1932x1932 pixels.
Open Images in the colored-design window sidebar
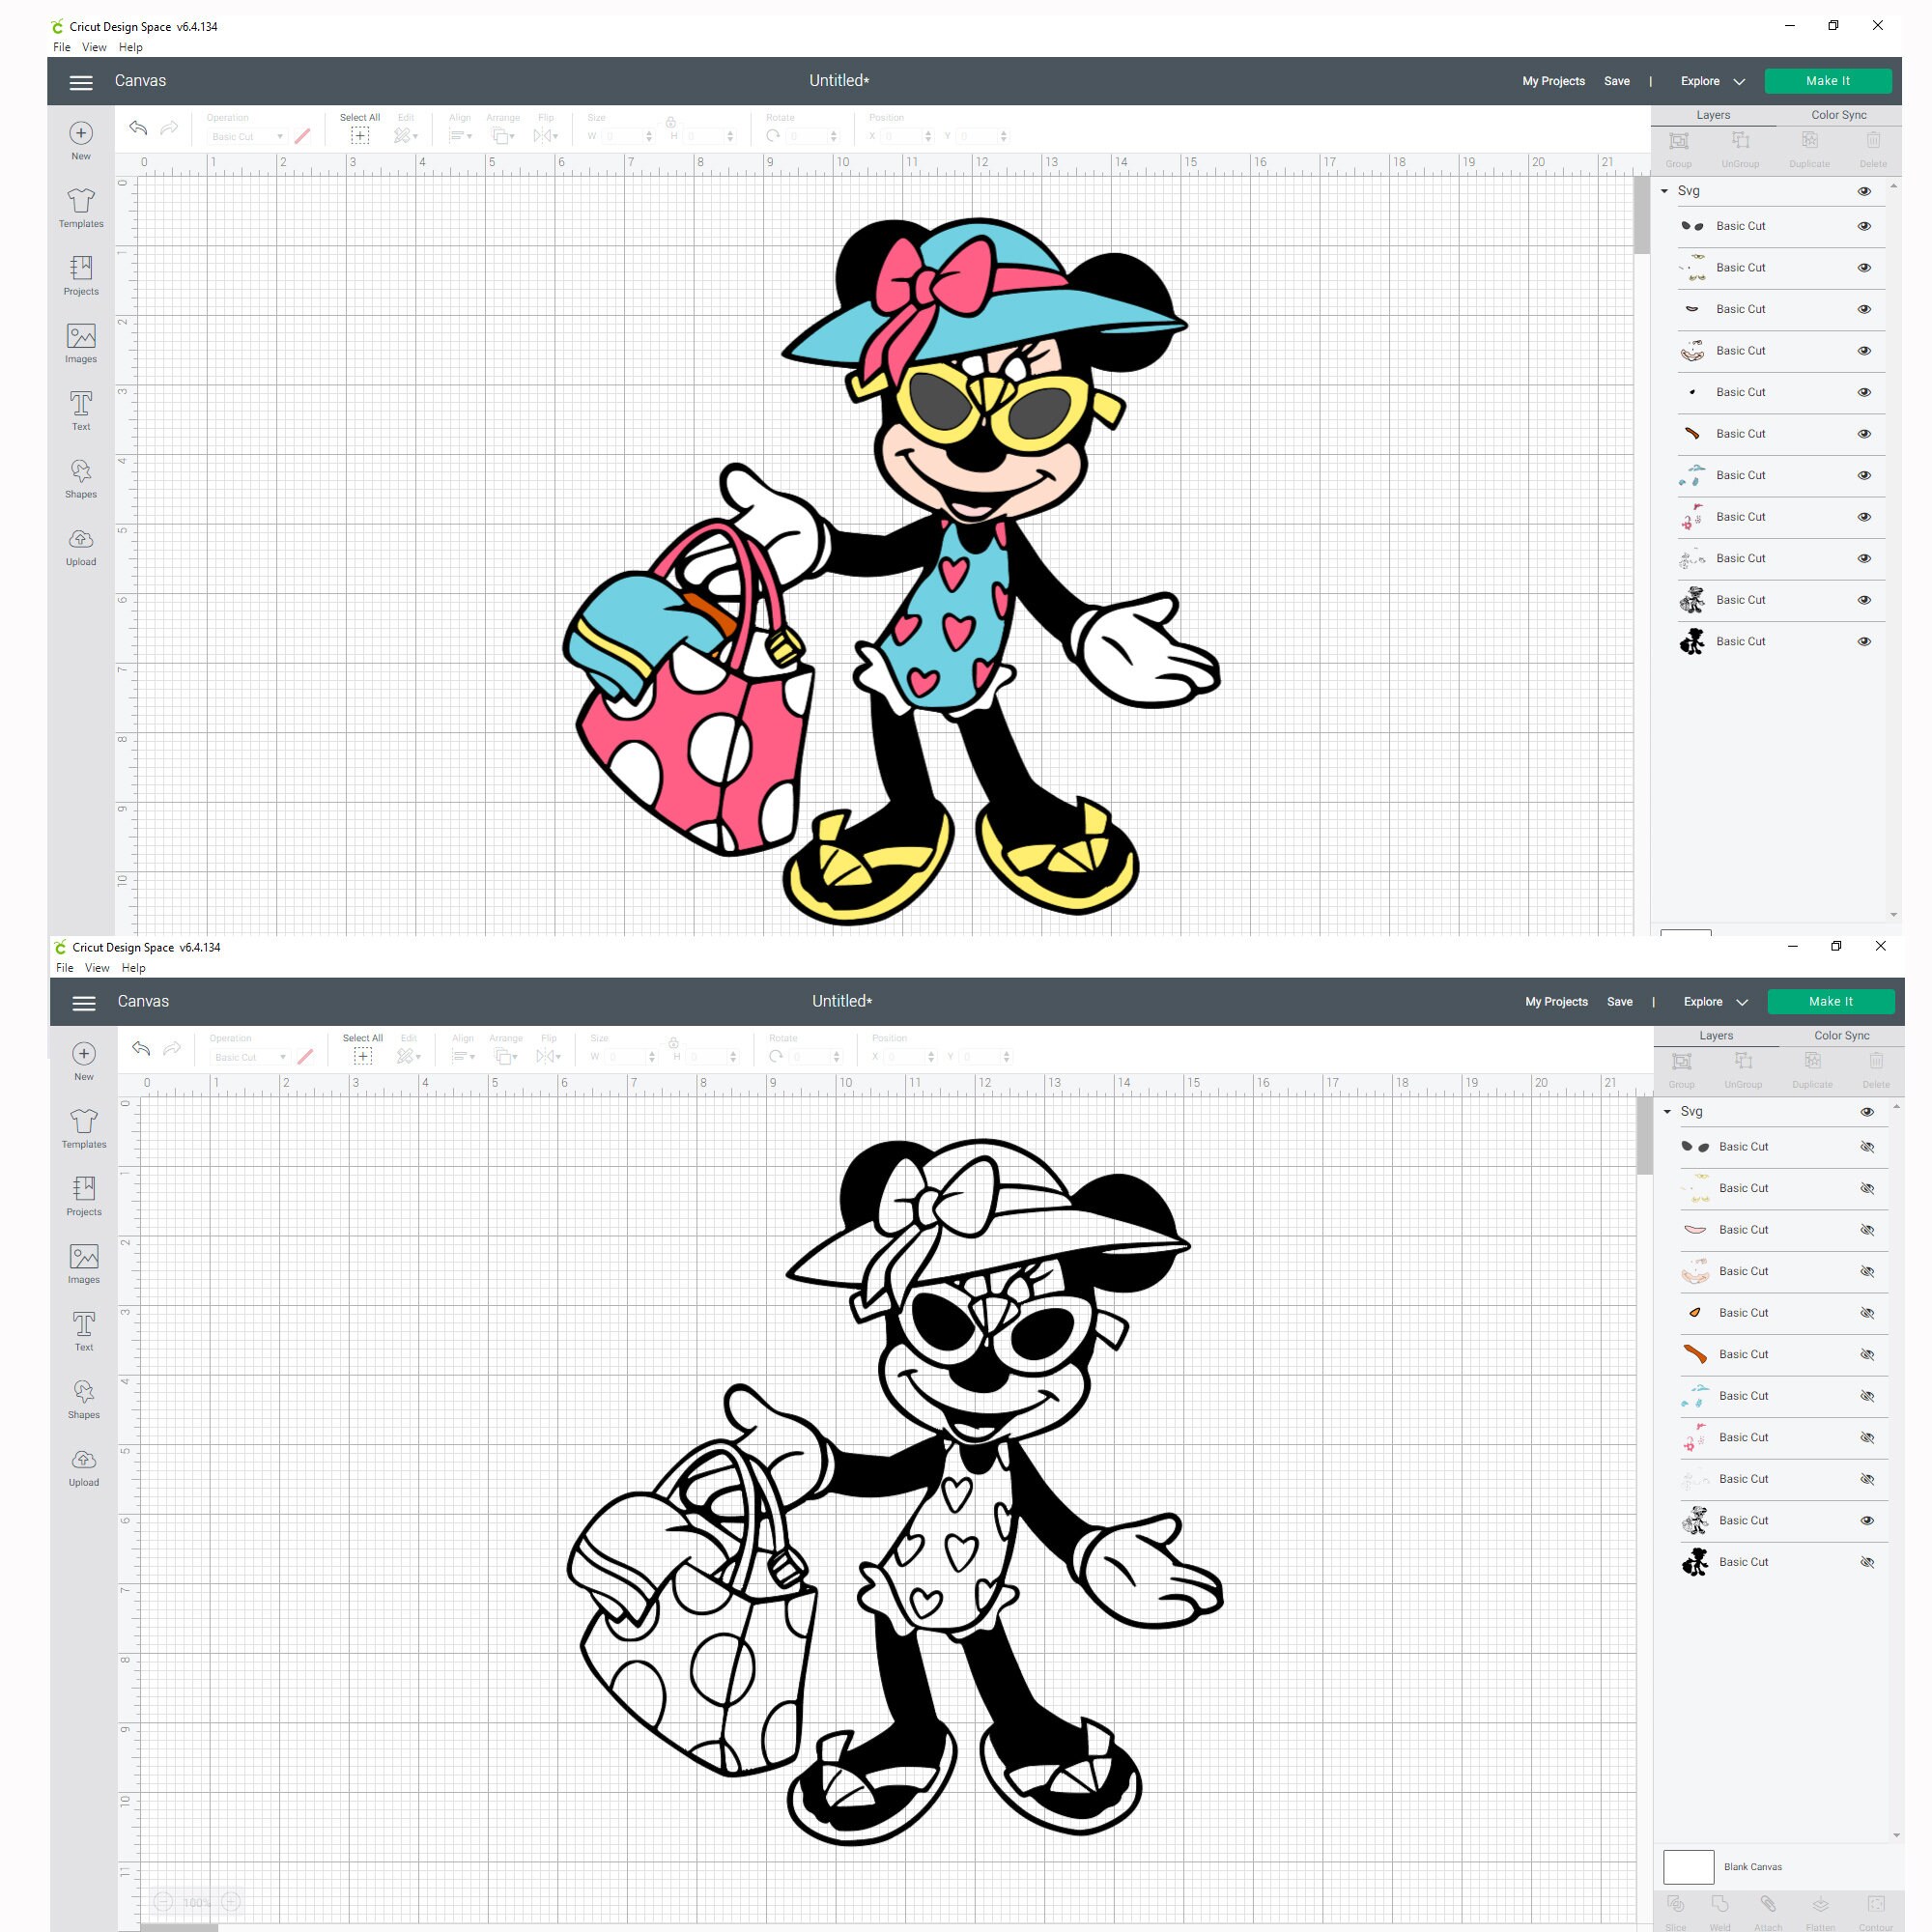81,343
